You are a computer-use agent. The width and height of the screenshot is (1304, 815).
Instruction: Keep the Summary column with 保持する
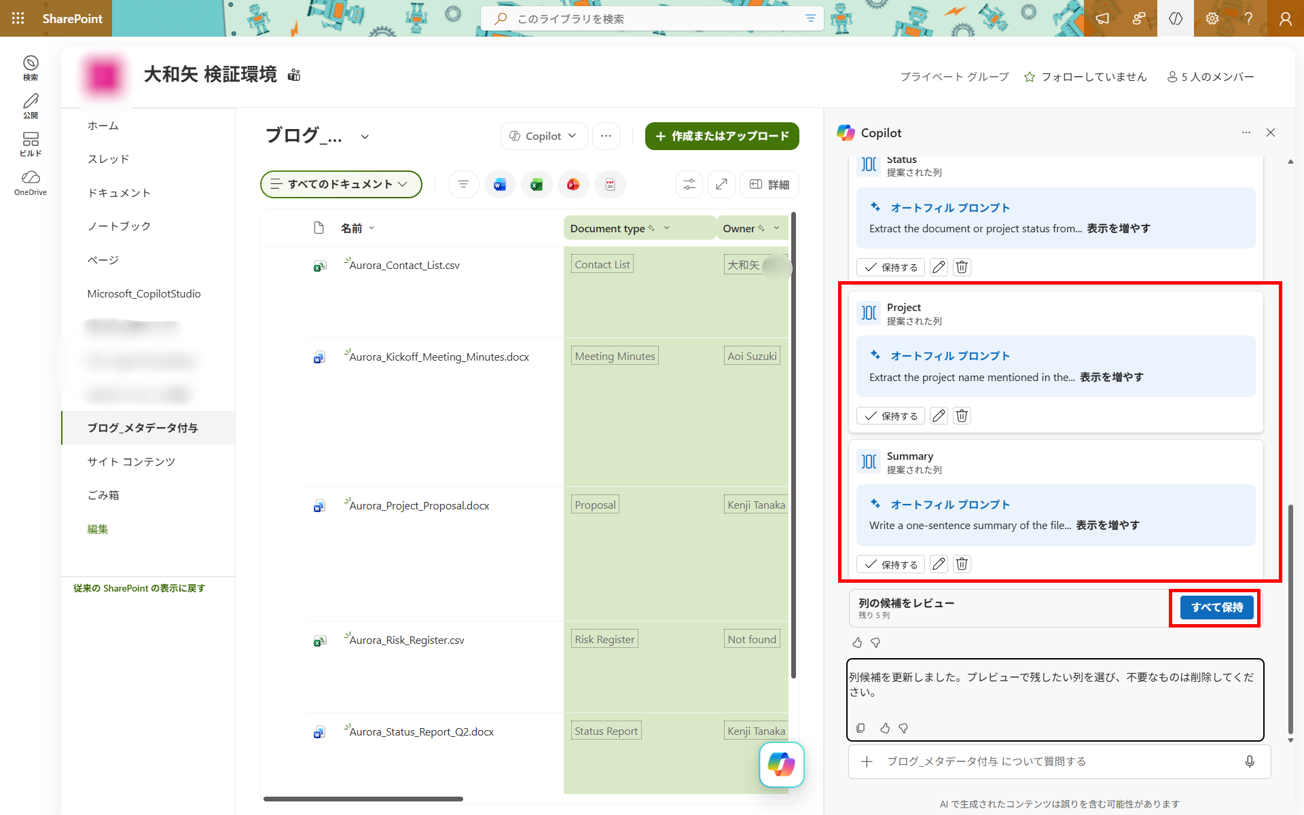tap(890, 564)
